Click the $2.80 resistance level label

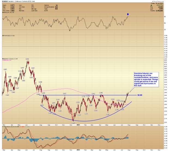(x=140, y=95)
